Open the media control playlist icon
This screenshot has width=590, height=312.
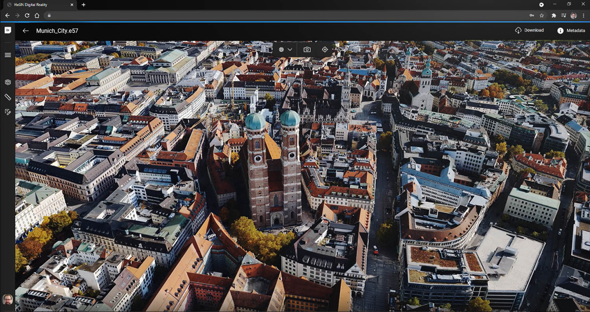pos(564,15)
